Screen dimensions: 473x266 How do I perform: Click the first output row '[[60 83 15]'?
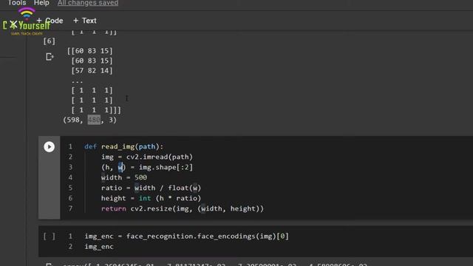(90, 51)
